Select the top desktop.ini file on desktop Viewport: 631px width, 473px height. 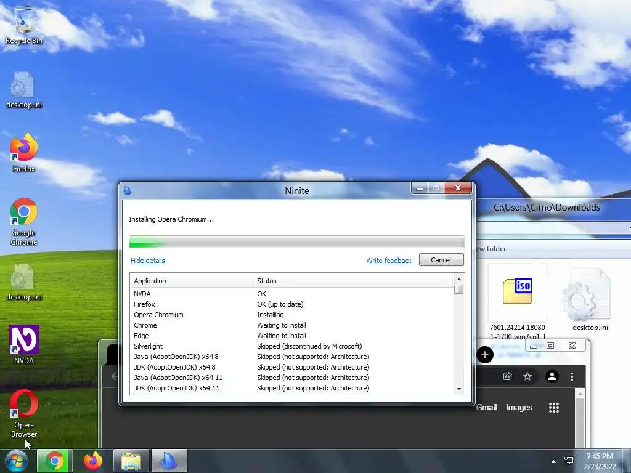[24, 90]
